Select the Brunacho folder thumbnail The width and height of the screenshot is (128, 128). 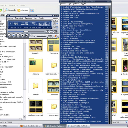(x=36, y=45)
